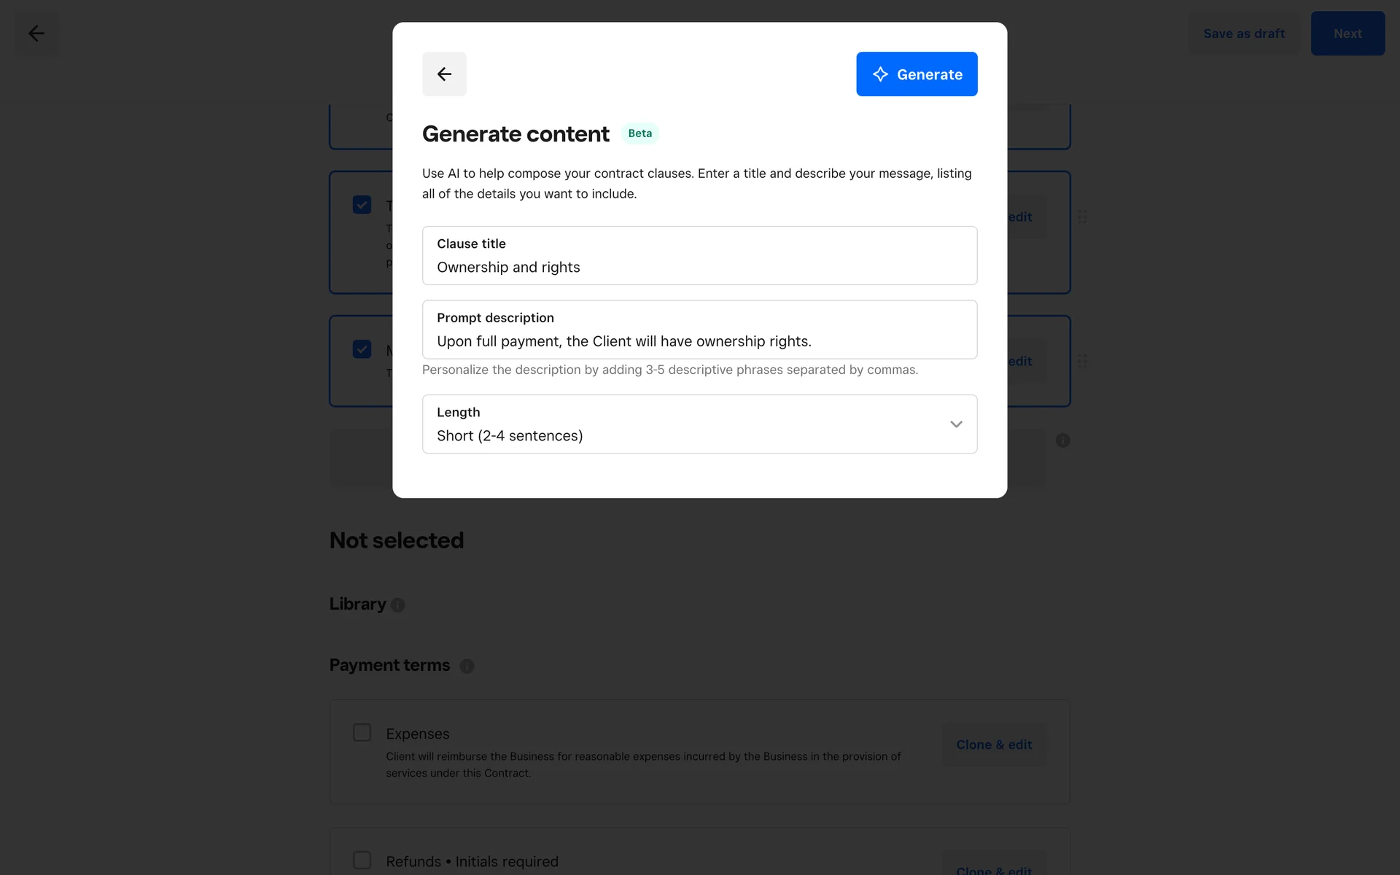Click the info icon next to Library
This screenshot has height=875, width=1400.
coord(397,605)
